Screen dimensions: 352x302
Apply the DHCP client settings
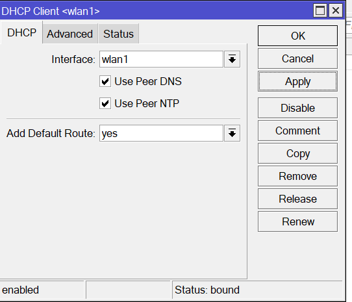297,81
